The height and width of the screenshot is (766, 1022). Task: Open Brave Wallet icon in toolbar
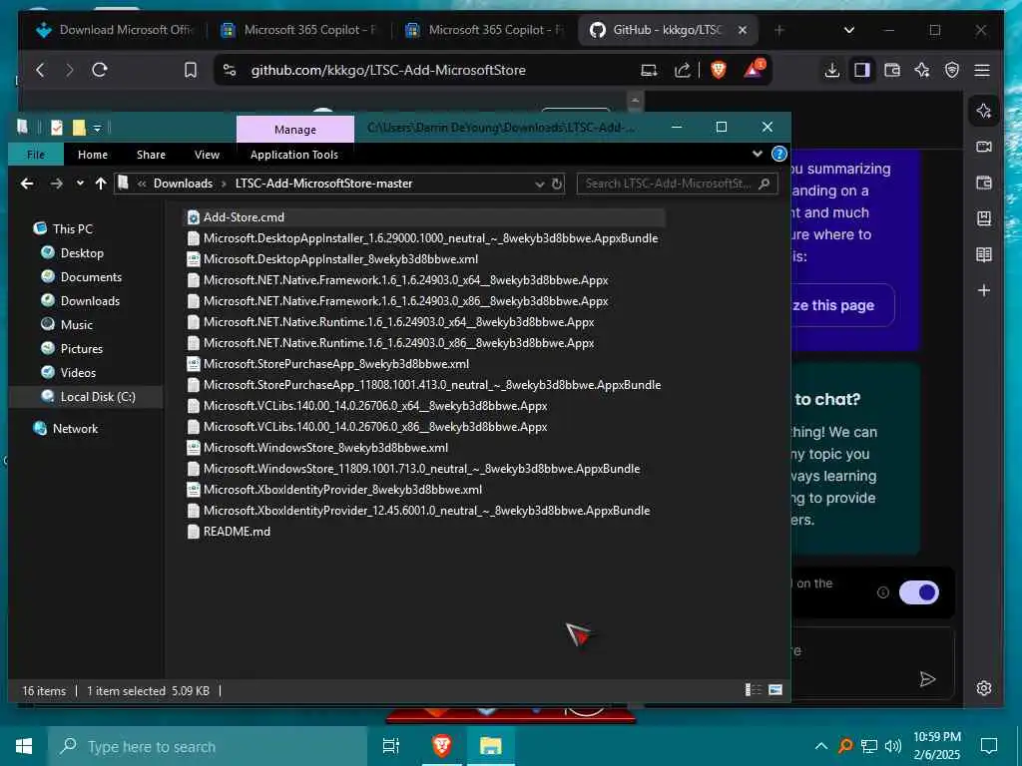891,70
